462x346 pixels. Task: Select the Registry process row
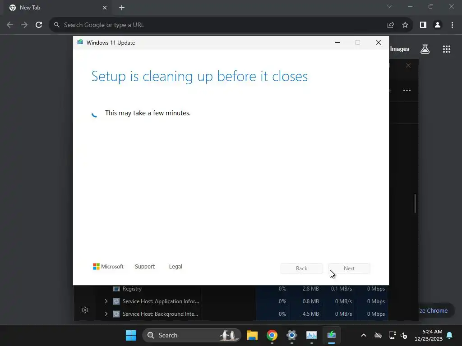pos(231,289)
